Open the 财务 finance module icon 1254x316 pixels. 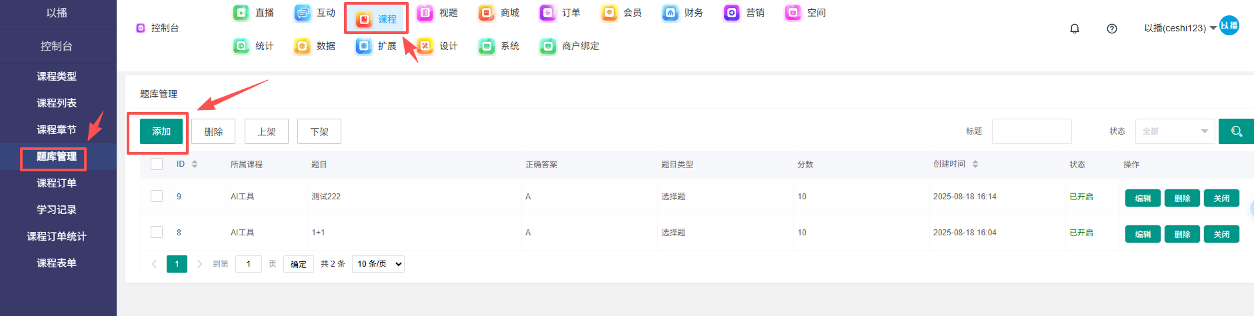tap(671, 13)
